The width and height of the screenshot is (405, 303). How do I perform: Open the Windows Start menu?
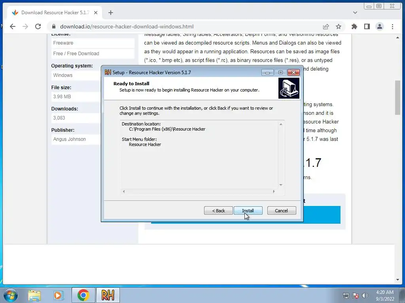click(x=11, y=295)
